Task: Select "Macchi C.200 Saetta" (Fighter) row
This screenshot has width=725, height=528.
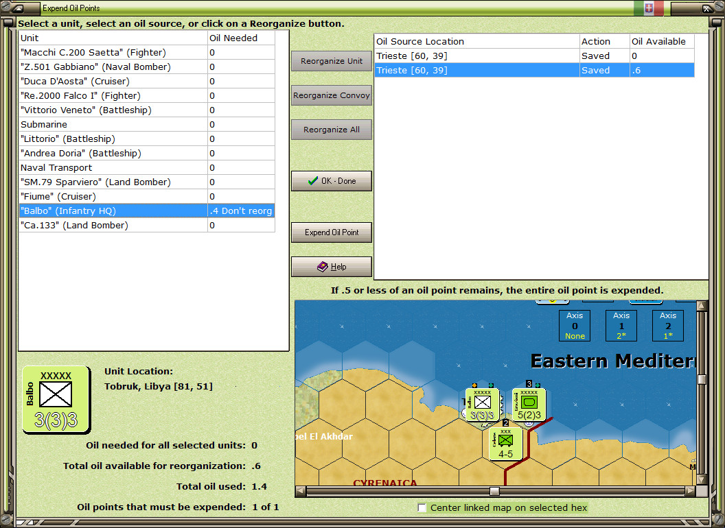Action: tap(147, 52)
